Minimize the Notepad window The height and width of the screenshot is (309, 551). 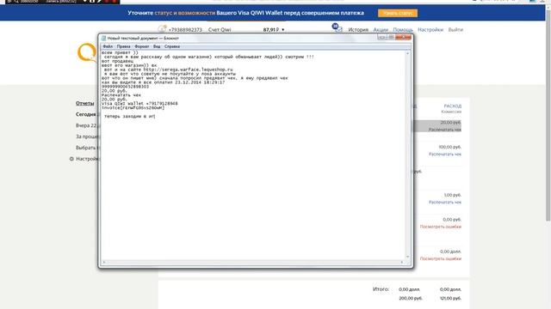381,37
